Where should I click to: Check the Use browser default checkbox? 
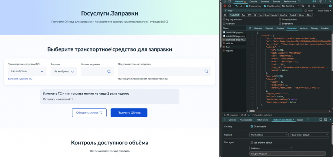click(251, 143)
